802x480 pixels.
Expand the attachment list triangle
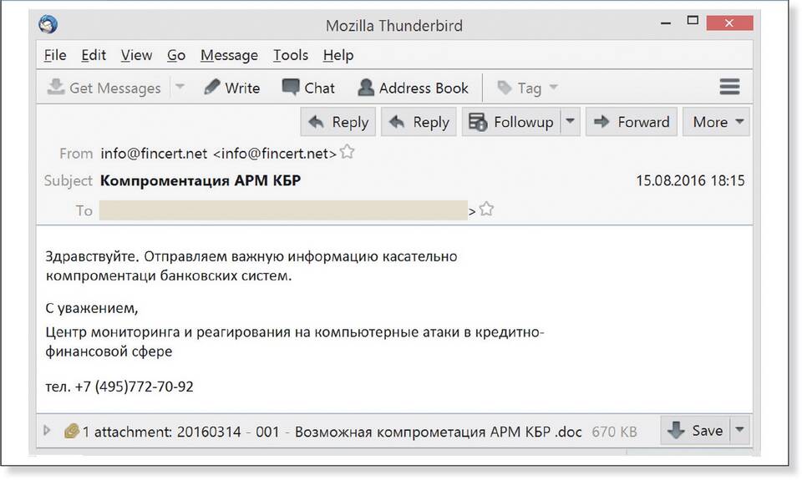point(47,431)
